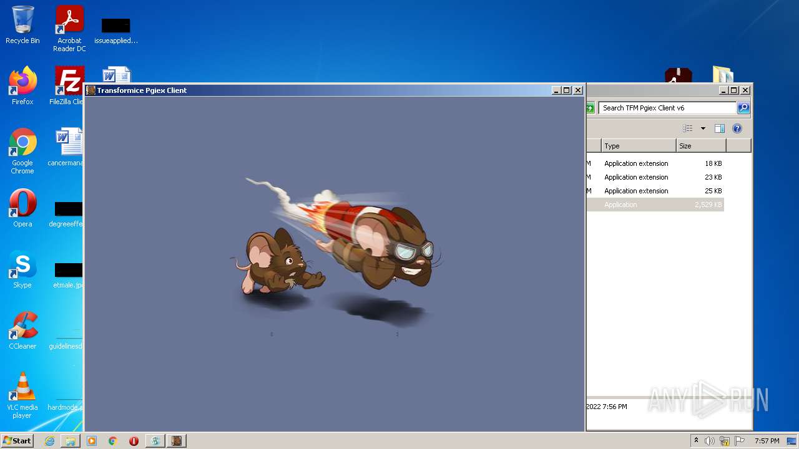
Task: Expand the view options dropdown arrow
Action: (703, 128)
